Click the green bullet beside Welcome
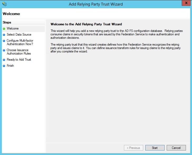Image resolution: width=192 pixels, height=155 pixels. (4, 29)
